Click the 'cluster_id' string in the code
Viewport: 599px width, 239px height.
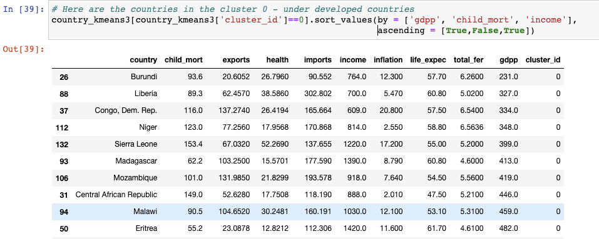(x=251, y=21)
